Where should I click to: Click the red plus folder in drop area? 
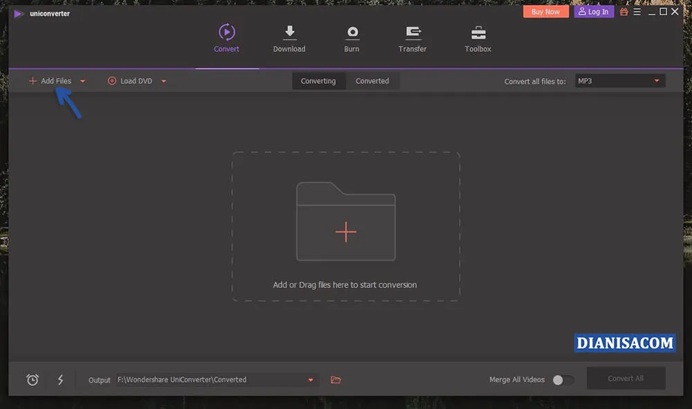pos(346,233)
